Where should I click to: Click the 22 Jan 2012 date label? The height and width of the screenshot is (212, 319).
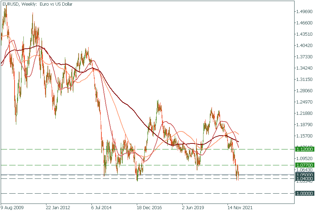point(57,207)
